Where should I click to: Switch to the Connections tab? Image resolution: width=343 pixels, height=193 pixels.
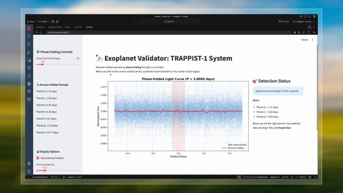pyautogui.click(x=55, y=27)
